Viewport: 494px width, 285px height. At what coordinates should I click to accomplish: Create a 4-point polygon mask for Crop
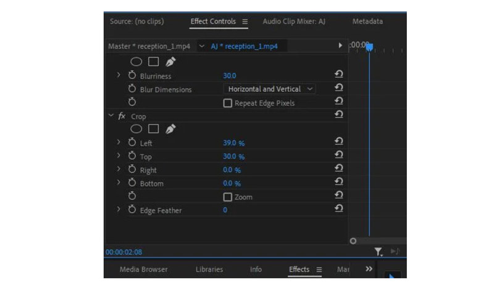(x=154, y=129)
